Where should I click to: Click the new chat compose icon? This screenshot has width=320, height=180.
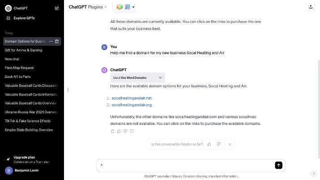(57, 8)
